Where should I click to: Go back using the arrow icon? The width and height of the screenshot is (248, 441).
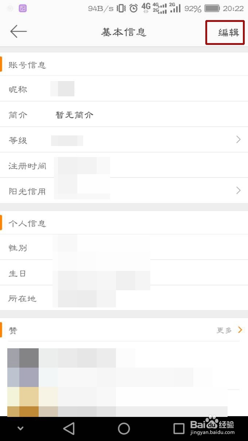click(x=18, y=31)
